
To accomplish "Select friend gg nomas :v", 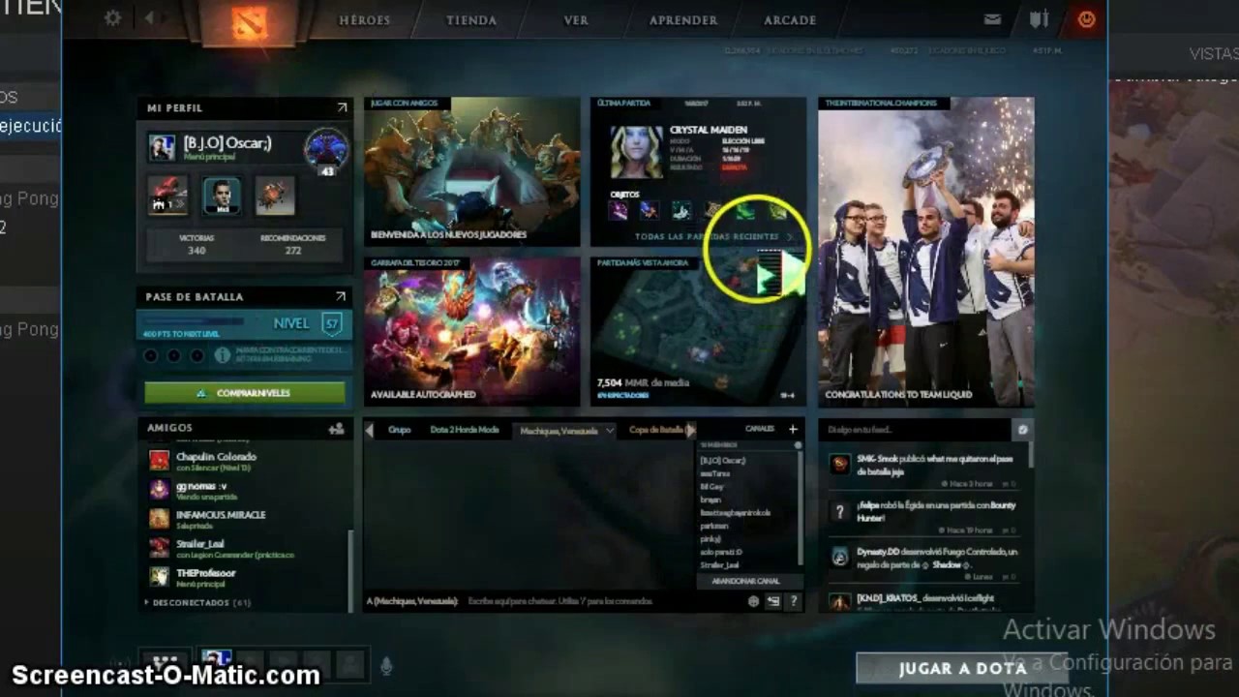I will pyautogui.click(x=247, y=489).
